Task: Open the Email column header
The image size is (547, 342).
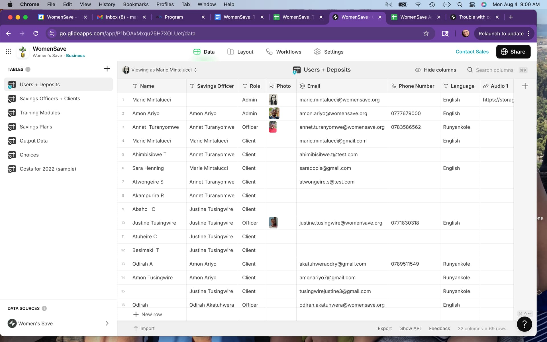Action: coord(342,86)
